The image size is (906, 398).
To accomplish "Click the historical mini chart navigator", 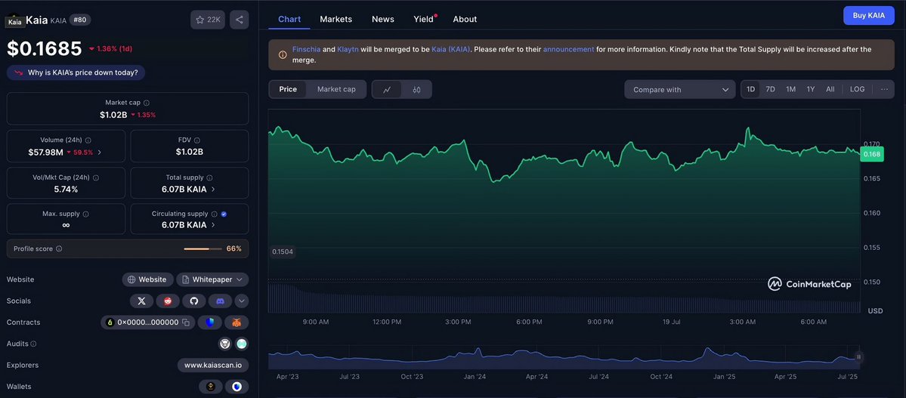I will 564,358.
